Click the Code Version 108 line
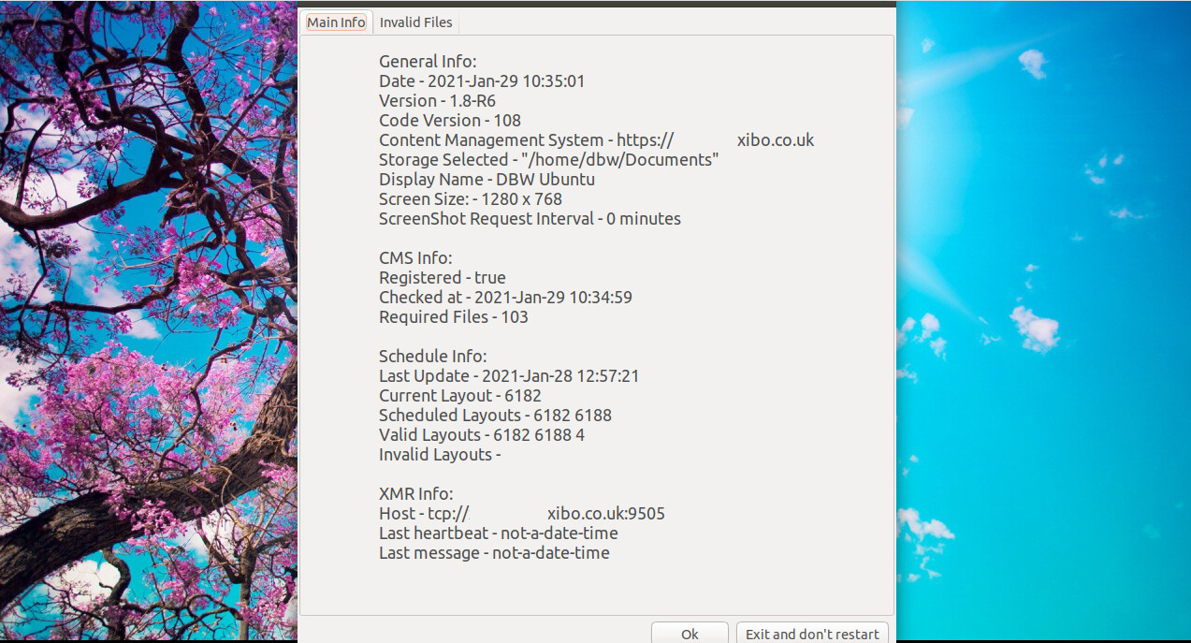The width and height of the screenshot is (1191, 643). pyautogui.click(x=450, y=121)
